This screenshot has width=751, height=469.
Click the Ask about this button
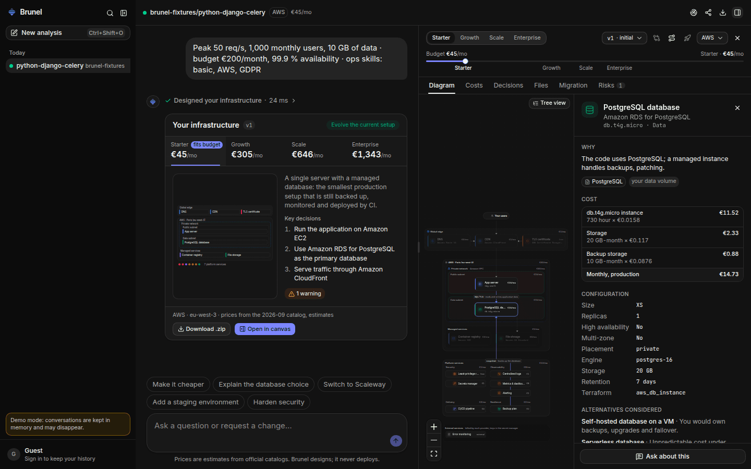662,456
